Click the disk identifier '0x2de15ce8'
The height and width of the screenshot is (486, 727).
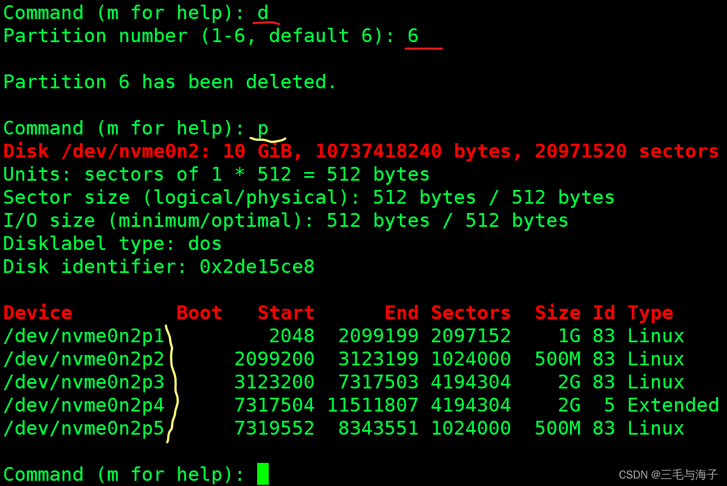(x=257, y=267)
